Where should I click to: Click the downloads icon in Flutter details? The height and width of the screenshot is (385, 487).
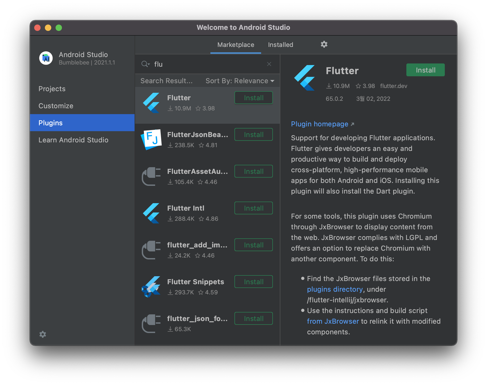coord(329,86)
